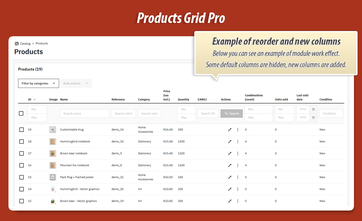
Task: Edit the Customizable mug product
Action: [230, 130]
